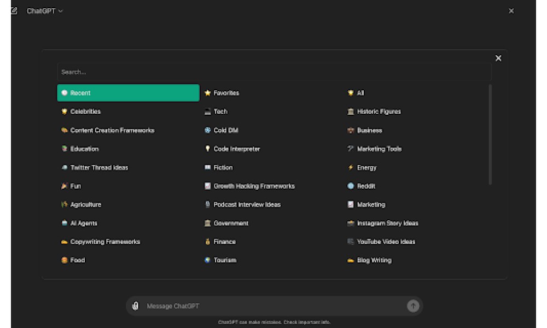Click the Podcast Interview Ideas label
This screenshot has height=328, width=547.
click(247, 204)
